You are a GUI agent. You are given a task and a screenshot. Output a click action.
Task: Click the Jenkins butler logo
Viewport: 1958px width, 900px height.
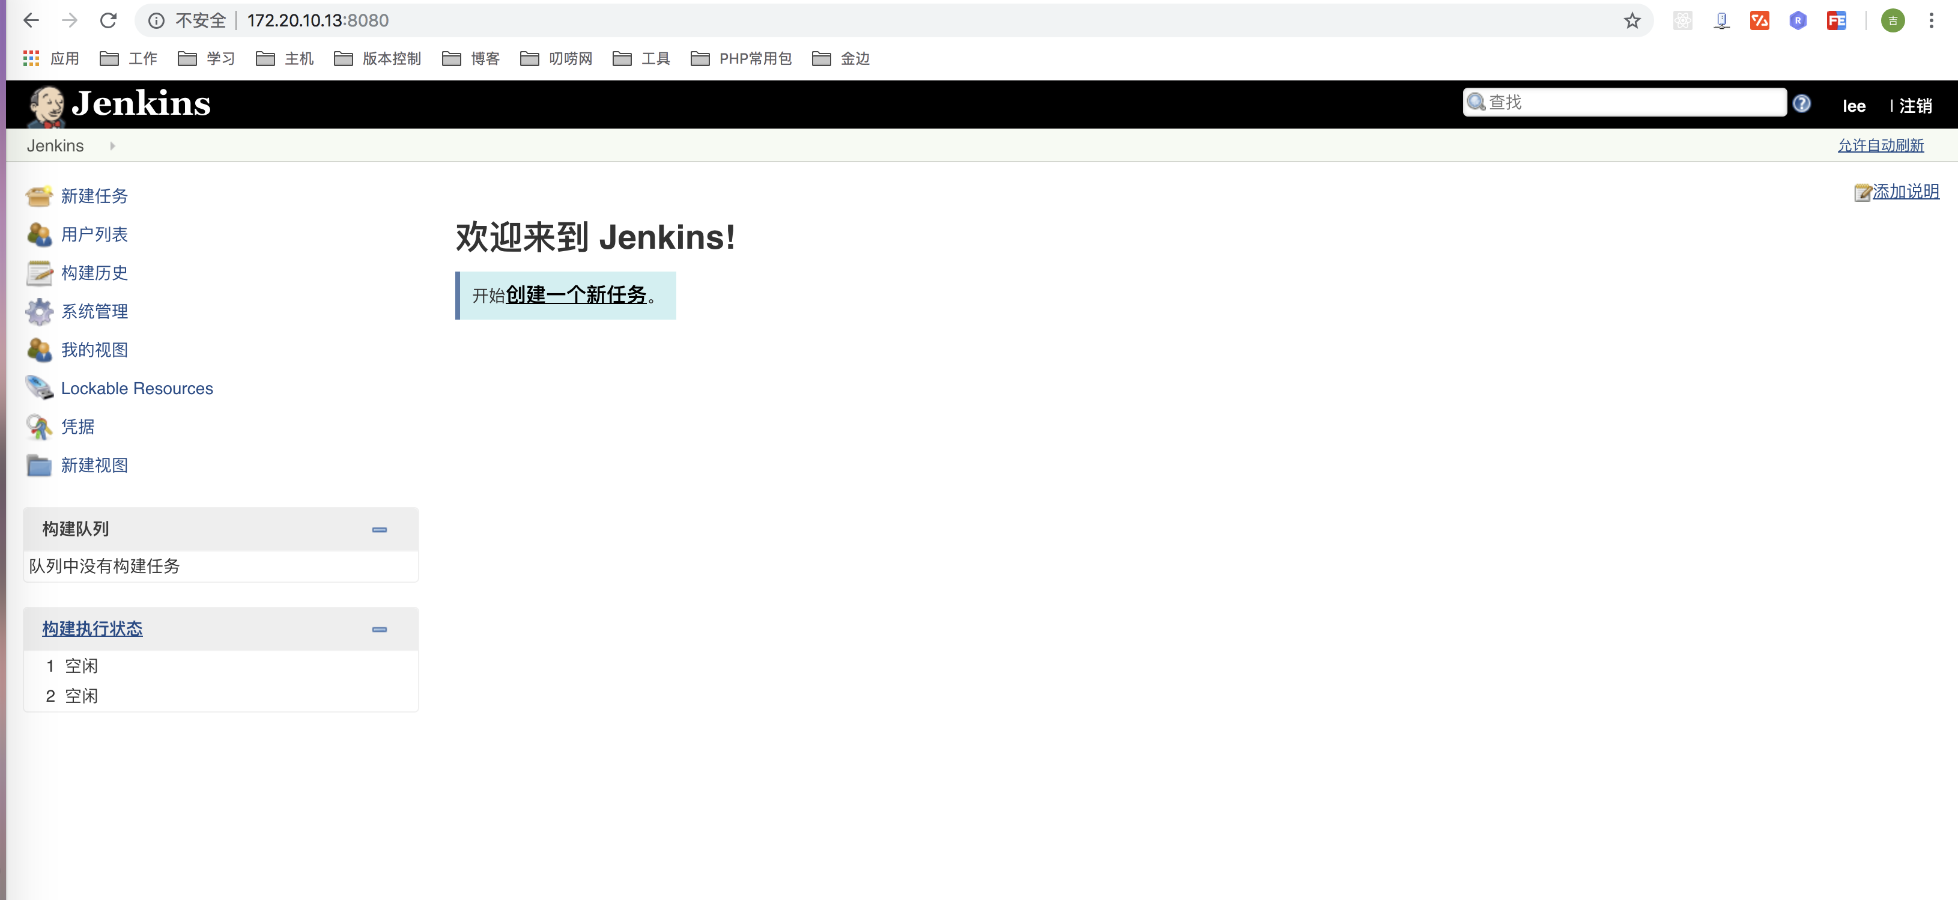(46, 106)
